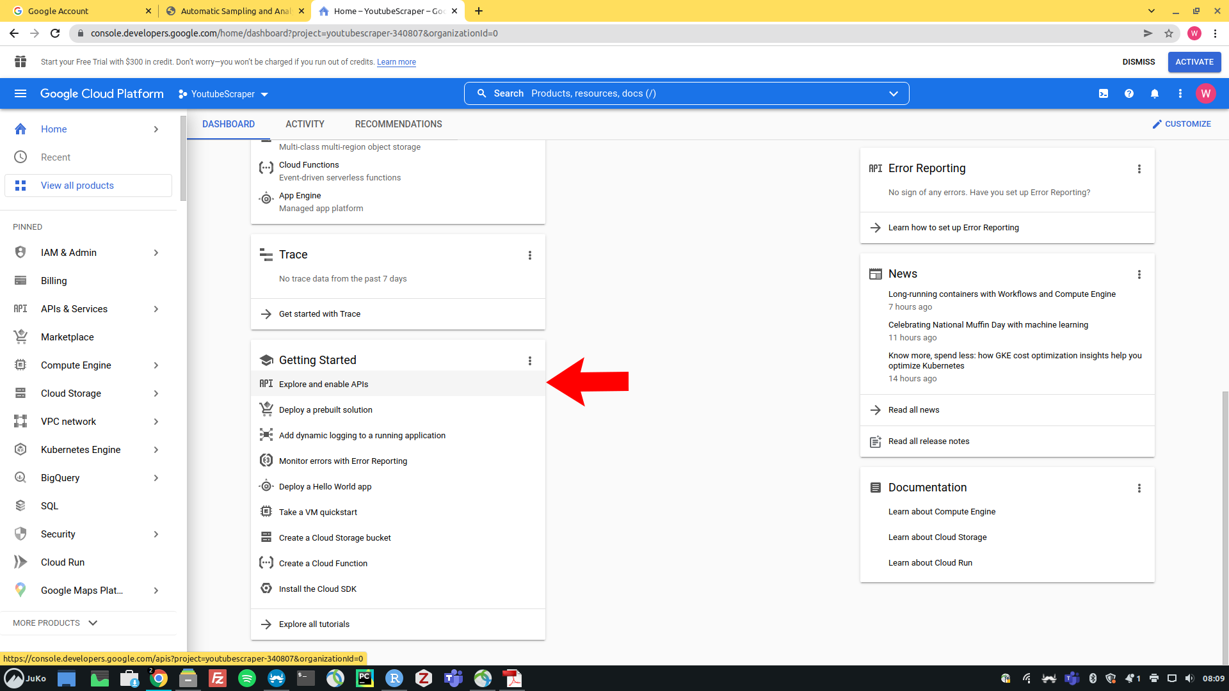The image size is (1229, 691).
Task: Switch to the ACTIVITY tab
Action: pos(305,124)
